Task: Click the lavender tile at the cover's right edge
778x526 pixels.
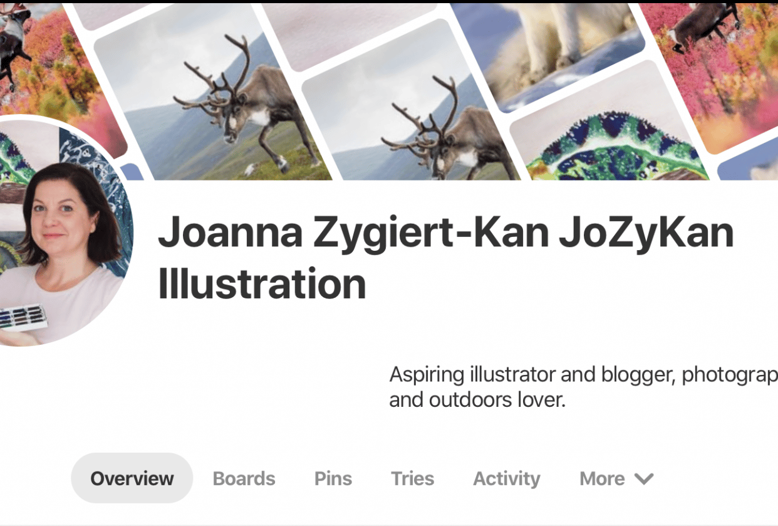Action: pyautogui.click(x=749, y=166)
